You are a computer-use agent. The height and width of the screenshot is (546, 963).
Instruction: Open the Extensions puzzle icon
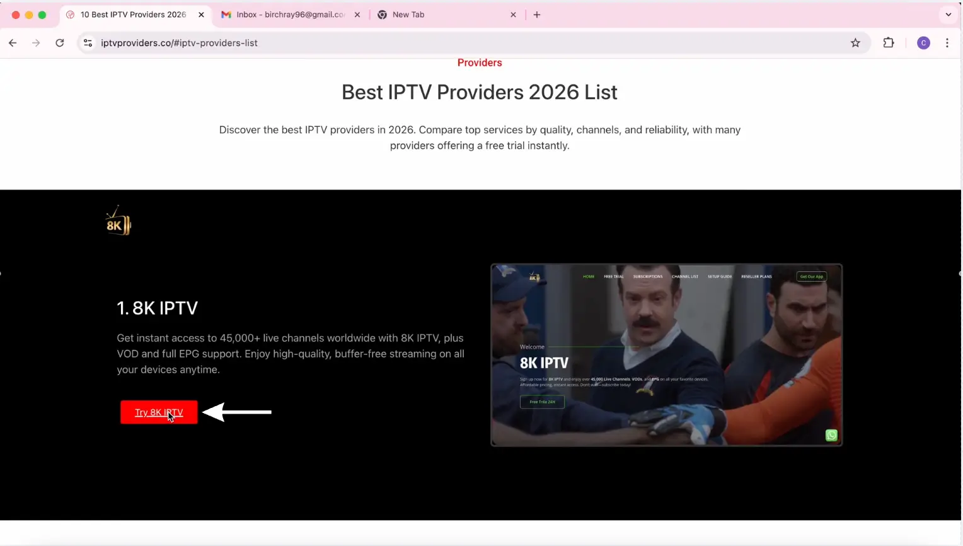click(889, 43)
